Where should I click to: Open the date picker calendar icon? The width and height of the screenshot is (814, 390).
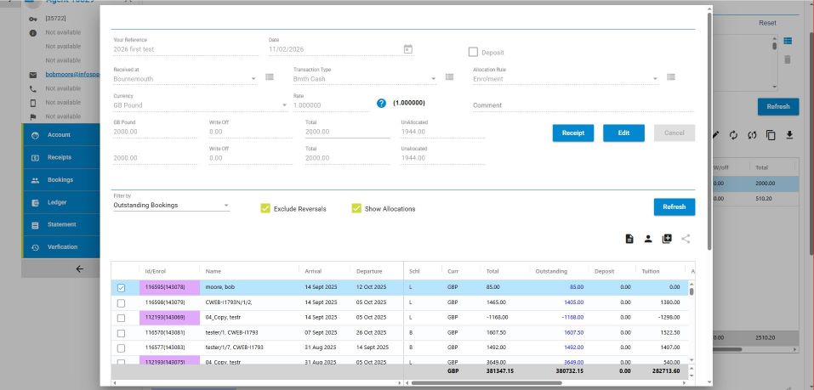tap(408, 49)
